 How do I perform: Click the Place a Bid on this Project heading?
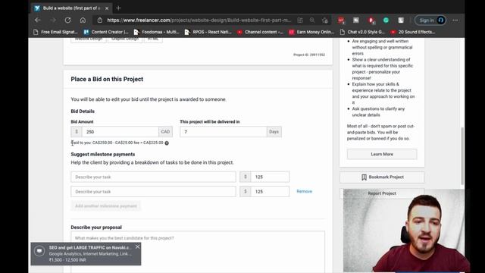[x=107, y=79]
